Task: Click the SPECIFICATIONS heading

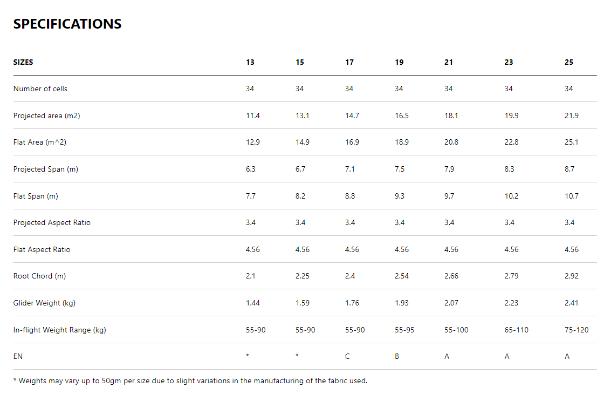Action: pyautogui.click(x=67, y=24)
